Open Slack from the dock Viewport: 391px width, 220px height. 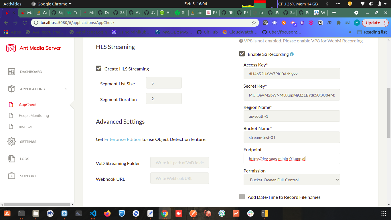tap(250, 213)
